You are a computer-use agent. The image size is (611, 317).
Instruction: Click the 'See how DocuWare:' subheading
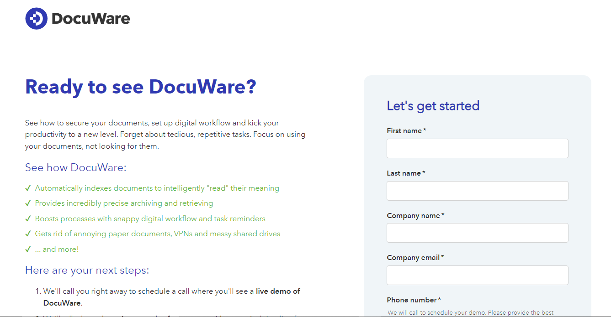pos(75,167)
